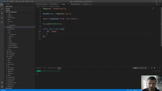Open the Help menu
Viewport: 162px width, 91px height.
pos(32,1)
